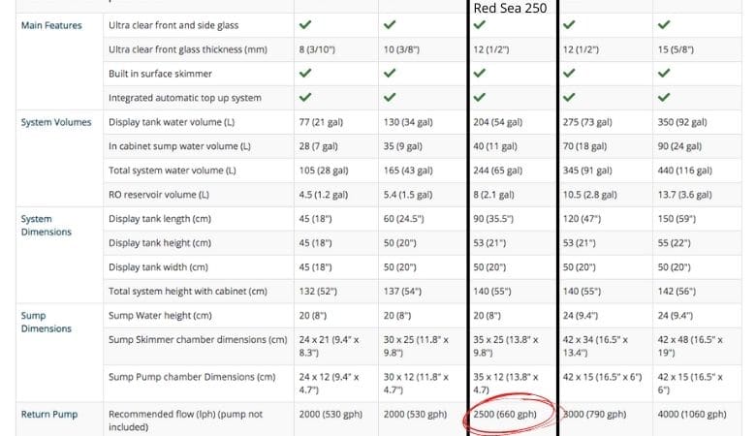Viewport: 756px width, 436px height.
Task: Click first column built in skimmer checkmark
Action: 304,74
